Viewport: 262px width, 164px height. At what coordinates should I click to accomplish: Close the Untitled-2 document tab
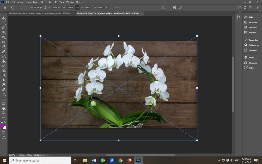pyautogui.click(x=141, y=13)
